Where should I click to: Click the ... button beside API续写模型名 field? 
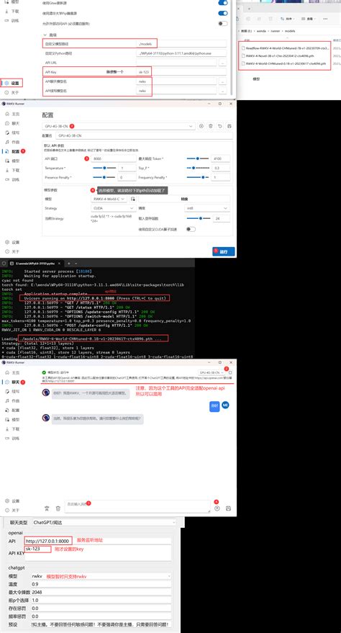click(x=222, y=91)
